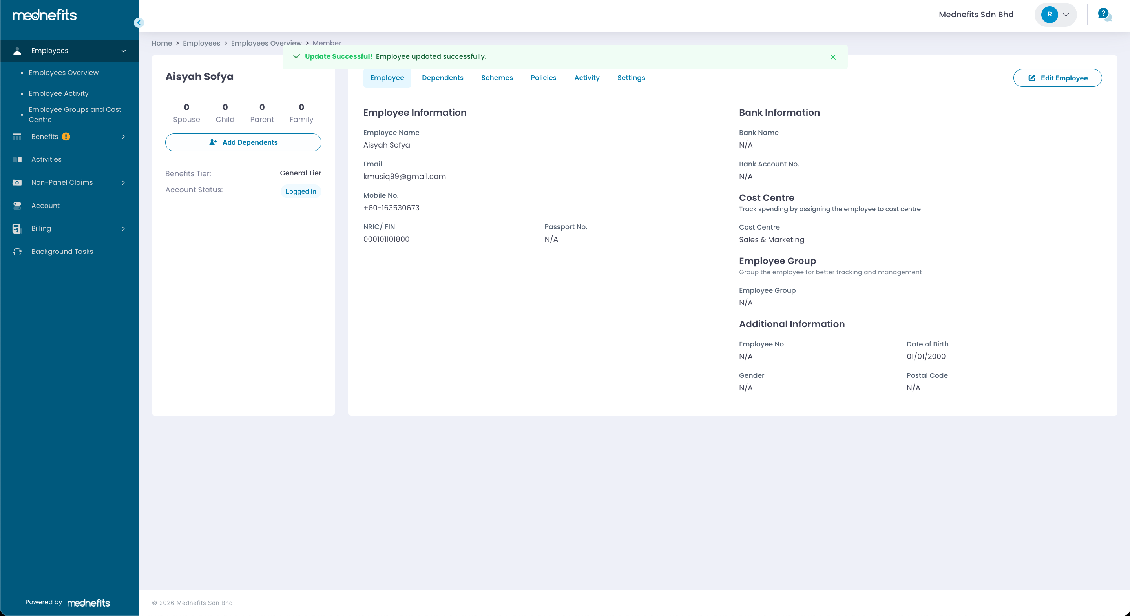
Task: Collapse the Employees sidebar menu
Action: (123, 51)
